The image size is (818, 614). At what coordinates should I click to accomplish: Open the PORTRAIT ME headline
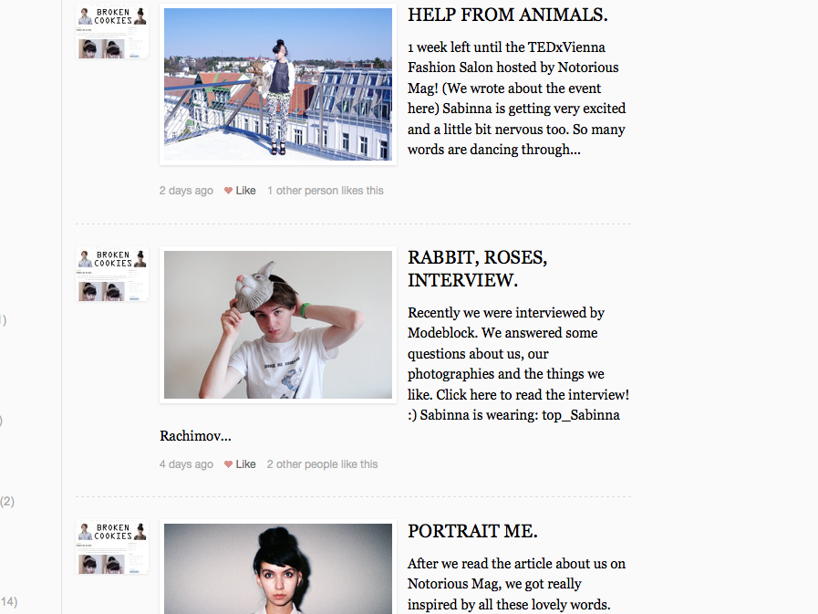[472, 531]
